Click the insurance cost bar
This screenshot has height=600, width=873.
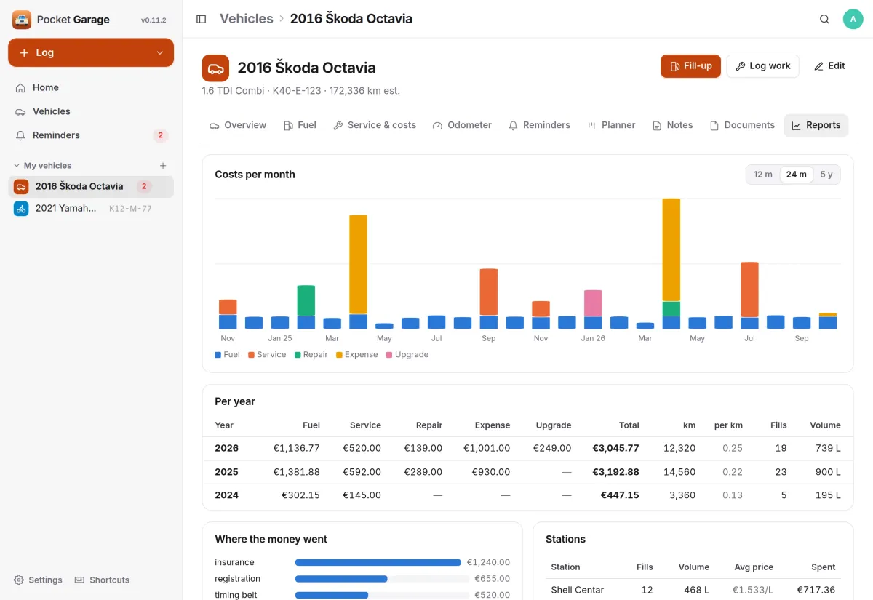[378, 562]
